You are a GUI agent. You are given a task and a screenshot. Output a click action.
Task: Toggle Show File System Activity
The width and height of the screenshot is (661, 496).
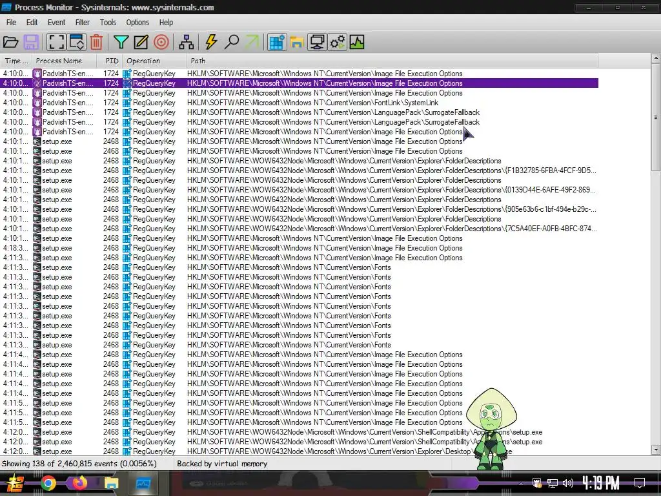297,42
